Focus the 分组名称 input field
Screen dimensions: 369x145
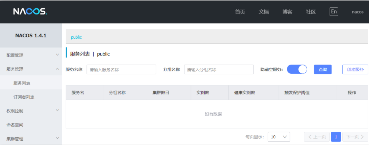(x=219, y=70)
